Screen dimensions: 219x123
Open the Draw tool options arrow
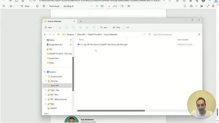coord(32,6)
